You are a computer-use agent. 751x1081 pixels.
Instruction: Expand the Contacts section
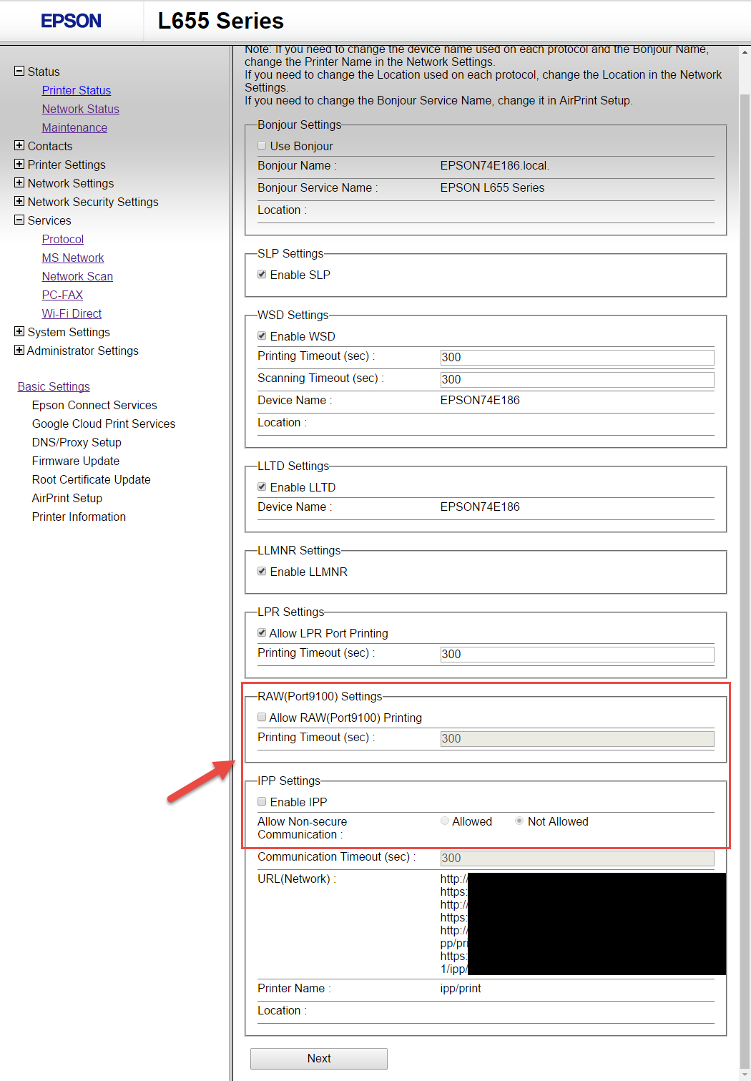[19, 145]
